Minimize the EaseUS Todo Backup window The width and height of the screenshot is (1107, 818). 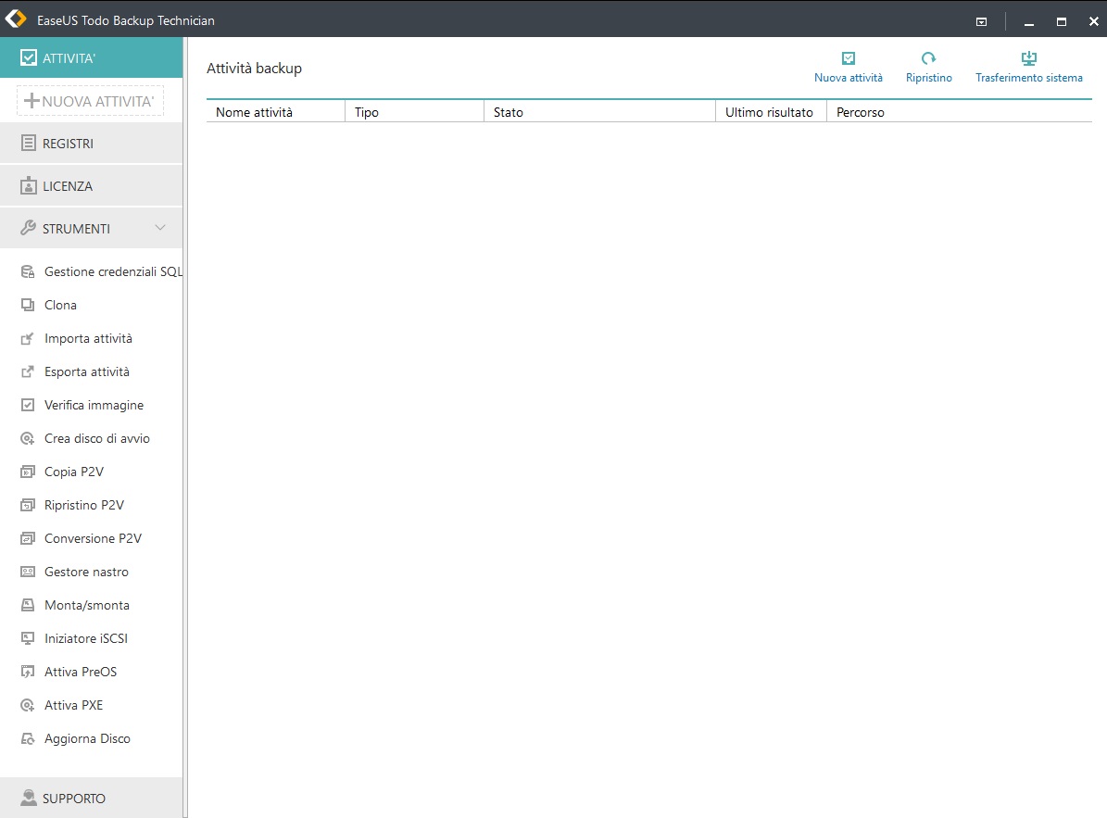point(1028,22)
